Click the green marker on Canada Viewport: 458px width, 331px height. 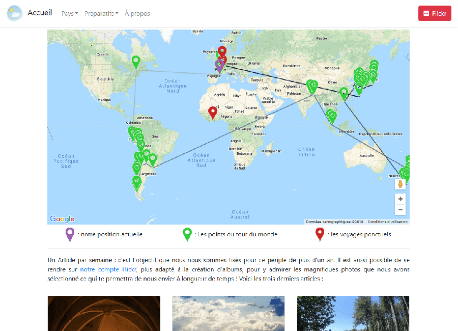coord(135,61)
